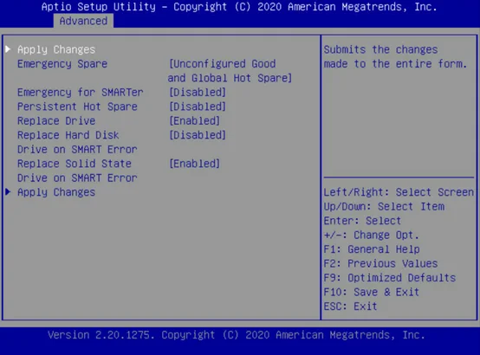Open Emergency Spare value dropdown
Viewport: 480px width, 355px height.
coord(230,71)
